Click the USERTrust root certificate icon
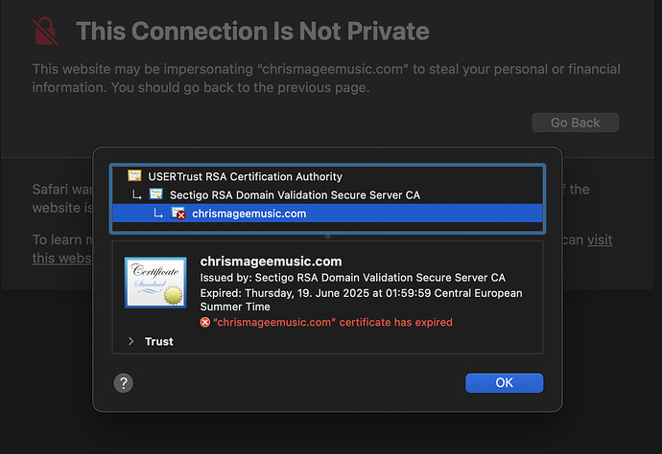Screen dimensions: 662x454 [x=134, y=176]
